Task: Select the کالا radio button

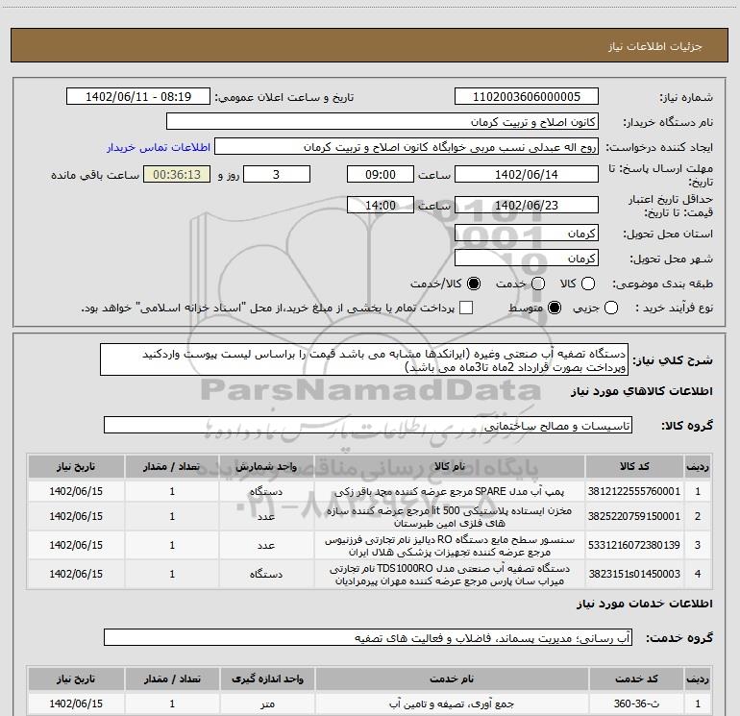Action: tap(588, 284)
